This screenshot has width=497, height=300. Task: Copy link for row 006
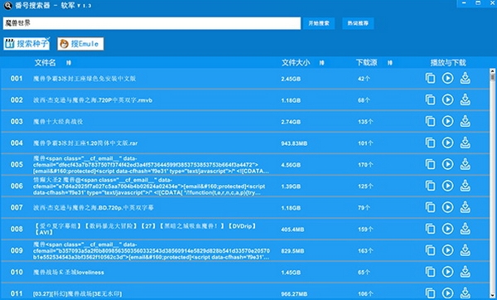(430, 186)
